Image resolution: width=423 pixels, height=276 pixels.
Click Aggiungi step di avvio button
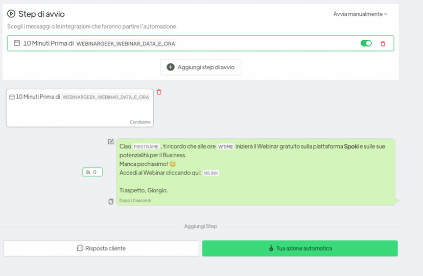point(200,67)
